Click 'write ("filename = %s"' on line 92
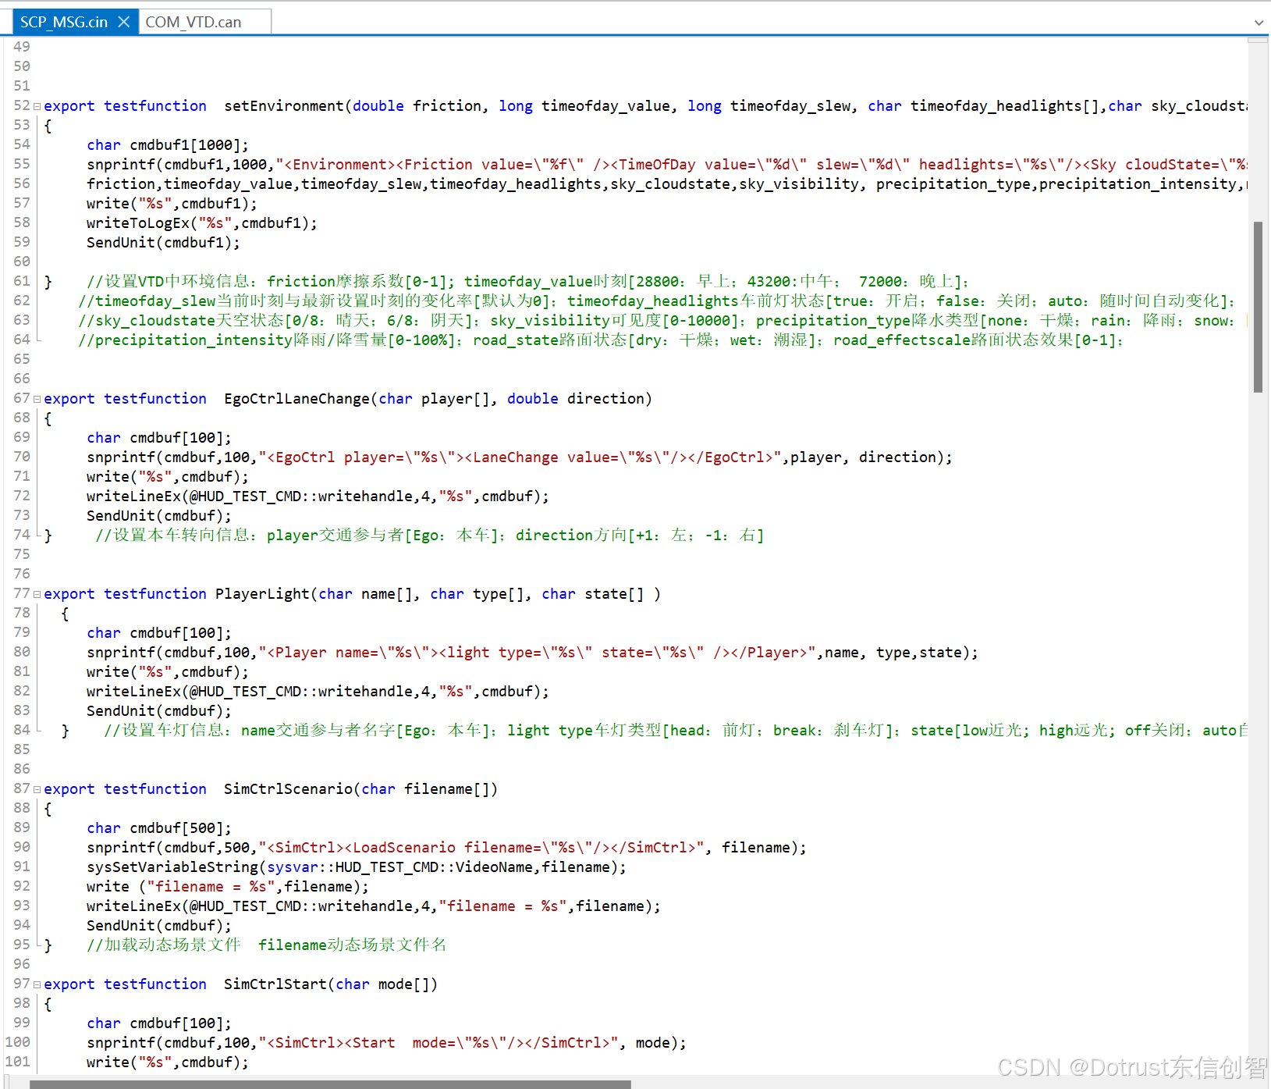The image size is (1271, 1089). click(x=228, y=886)
